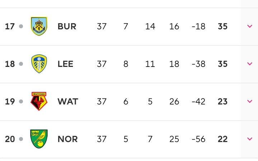This screenshot has width=258, height=161.
Task: Click the Burnley club crest
Action: point(39,26)
